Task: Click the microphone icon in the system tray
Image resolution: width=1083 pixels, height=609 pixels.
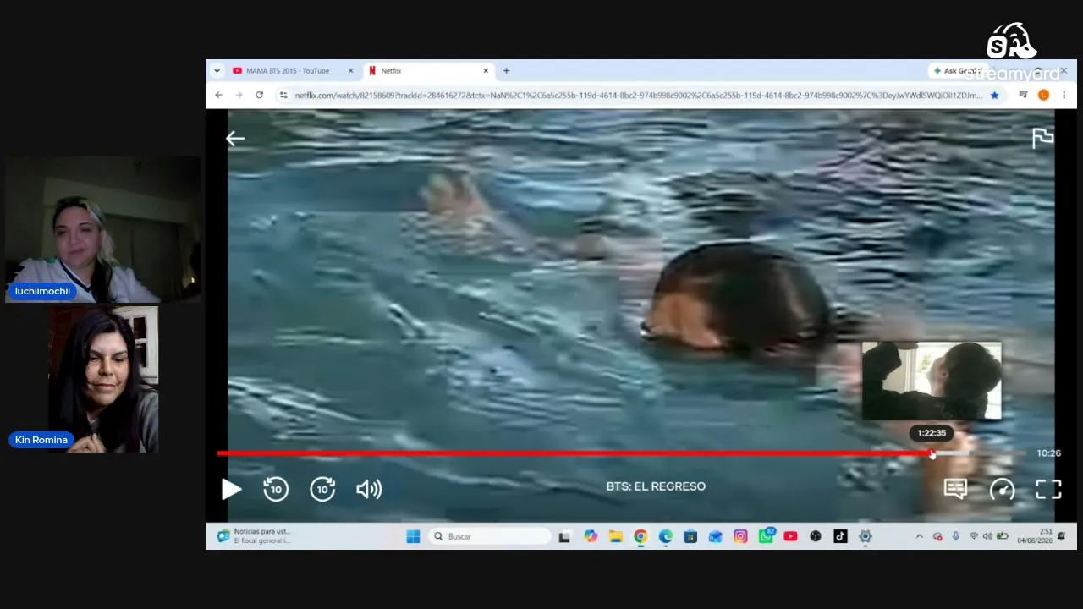Action: point(955,536)
